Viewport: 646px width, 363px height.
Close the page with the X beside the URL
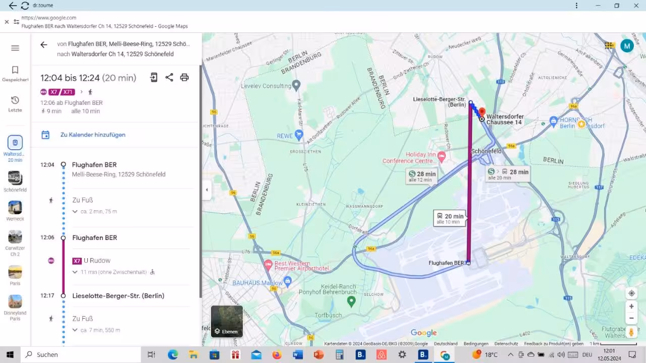(x=7, y=22)
